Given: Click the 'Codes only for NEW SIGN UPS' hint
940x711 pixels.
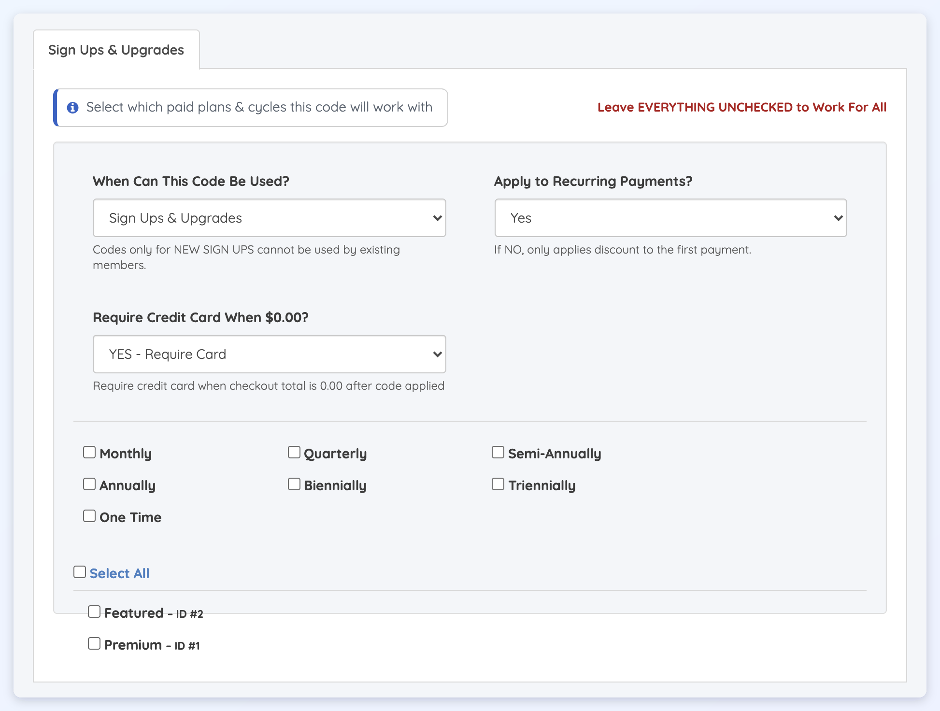Looking at the screenshot, I should (x=246, y=257).
